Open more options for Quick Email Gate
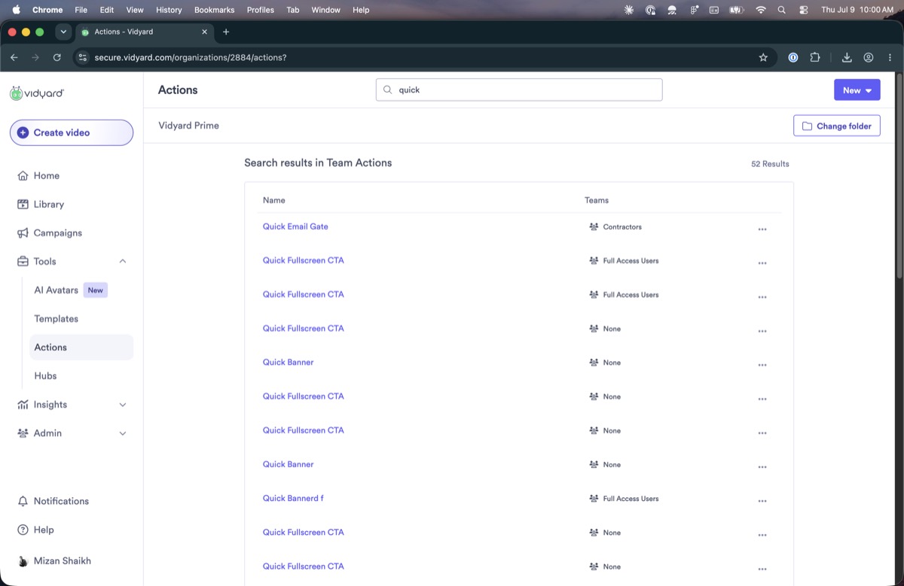904x586 pixels. coord(762,229)
